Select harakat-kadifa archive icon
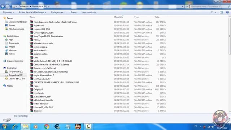The image size is (231, 130). click(x=31, y=50)
